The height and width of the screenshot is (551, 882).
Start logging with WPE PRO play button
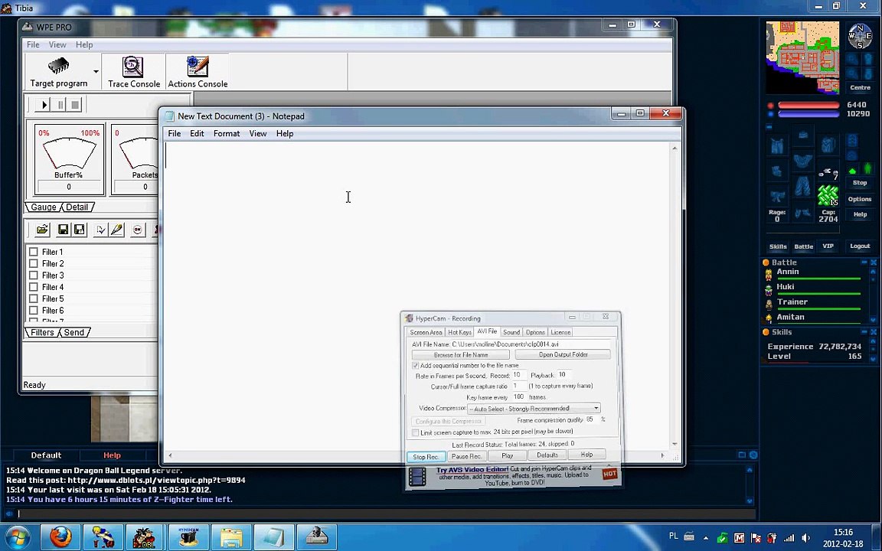pyautogui.click(x=44, y=105)
